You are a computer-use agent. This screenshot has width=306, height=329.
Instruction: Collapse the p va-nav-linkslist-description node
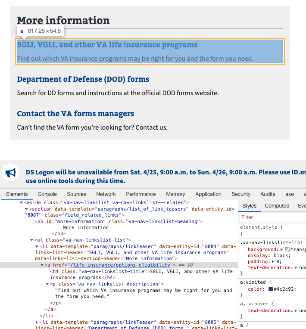47,284
